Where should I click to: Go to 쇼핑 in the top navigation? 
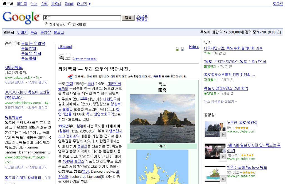44,4
